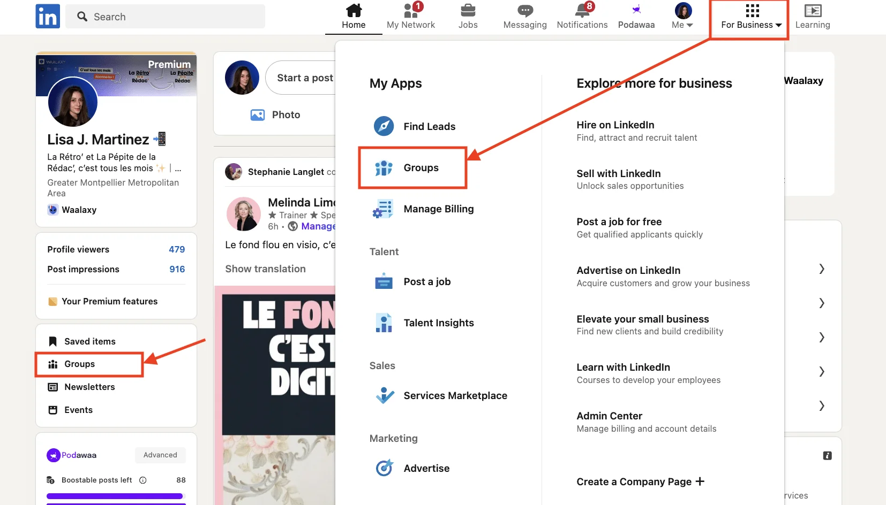Open the Podawaa nav item
The height and width of the screenshot is (505, 886).
(x=636, y=17)
